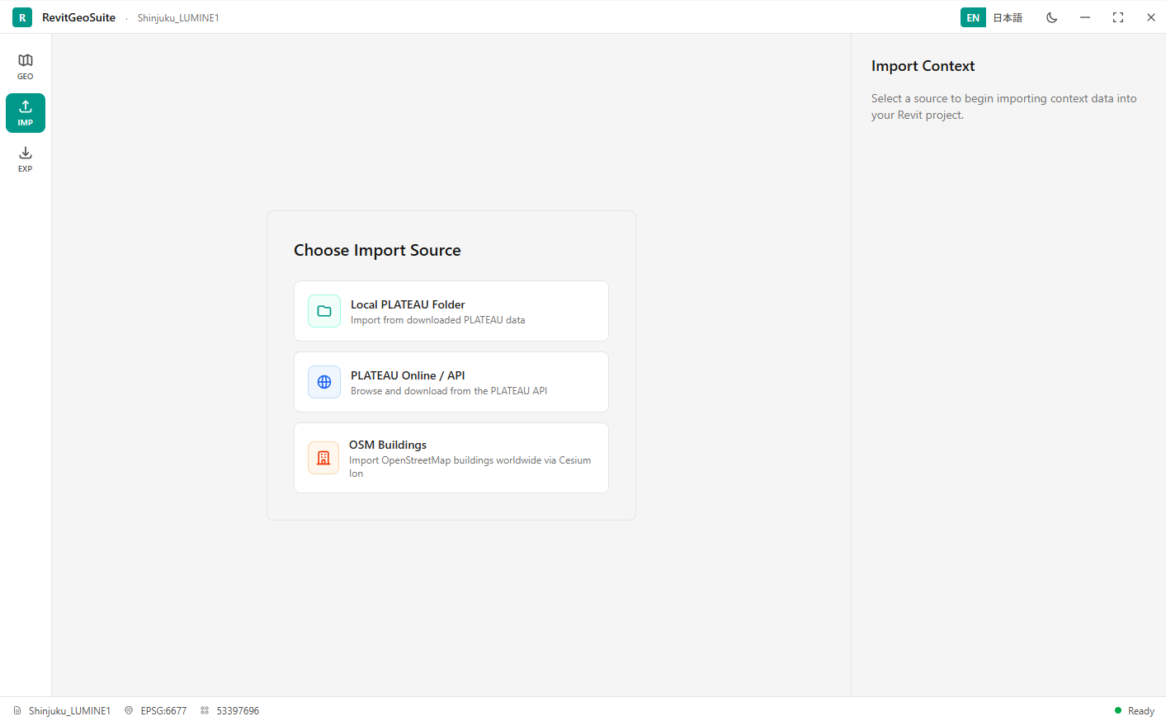Open the EXP export sidebar icon
This screenshot has height=721, width=1166.
[x=26, y=159]
